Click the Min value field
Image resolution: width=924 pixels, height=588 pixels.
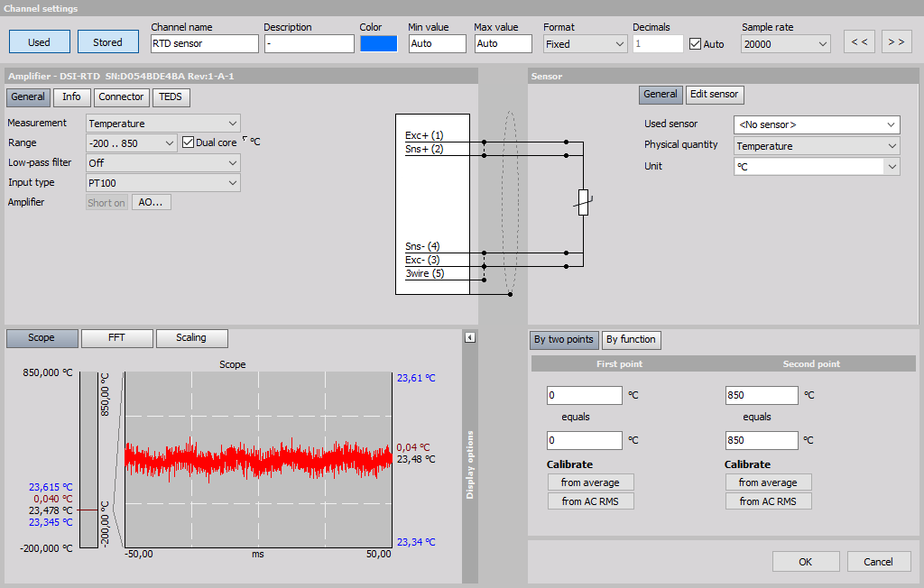[438, 43]
